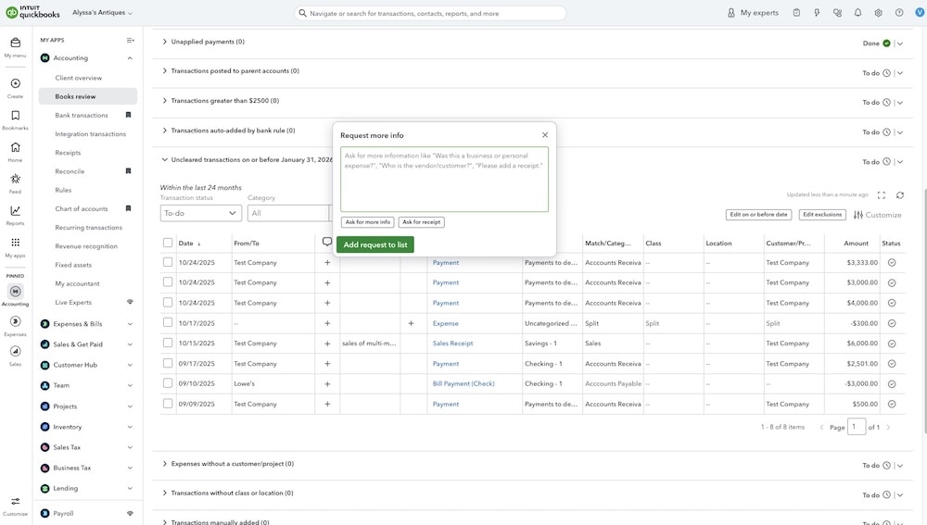Click the notifications bell icon
927x525 pixels.
(x=857, y=12)
